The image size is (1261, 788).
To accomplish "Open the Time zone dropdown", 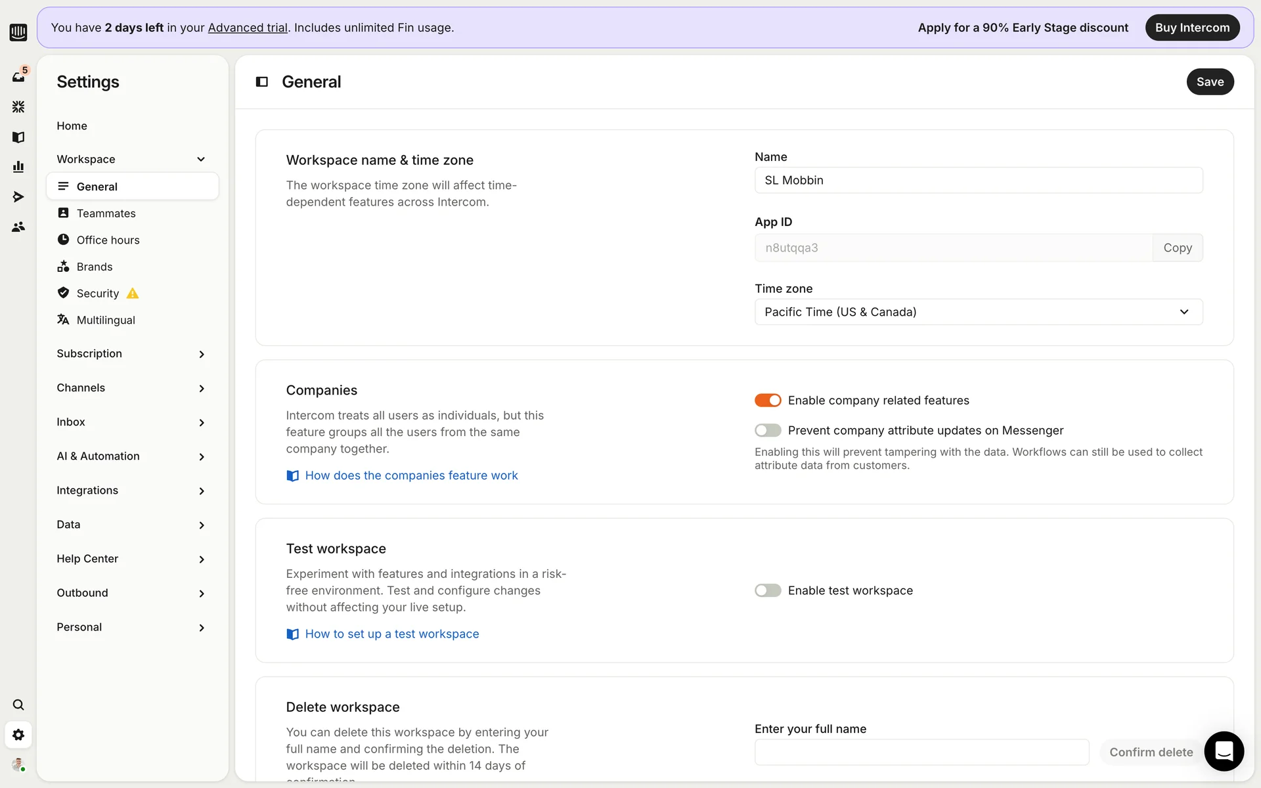I will pyautogui.click(x=978, y=312).
